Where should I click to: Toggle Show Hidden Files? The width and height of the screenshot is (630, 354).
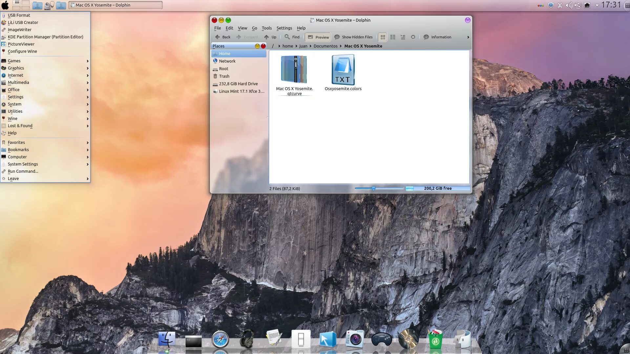[x=353, y=37]
